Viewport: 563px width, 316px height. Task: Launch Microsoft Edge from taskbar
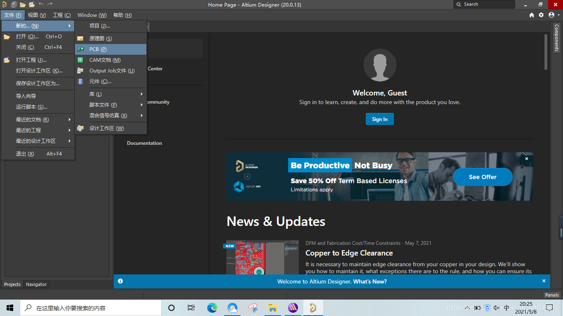212,308
